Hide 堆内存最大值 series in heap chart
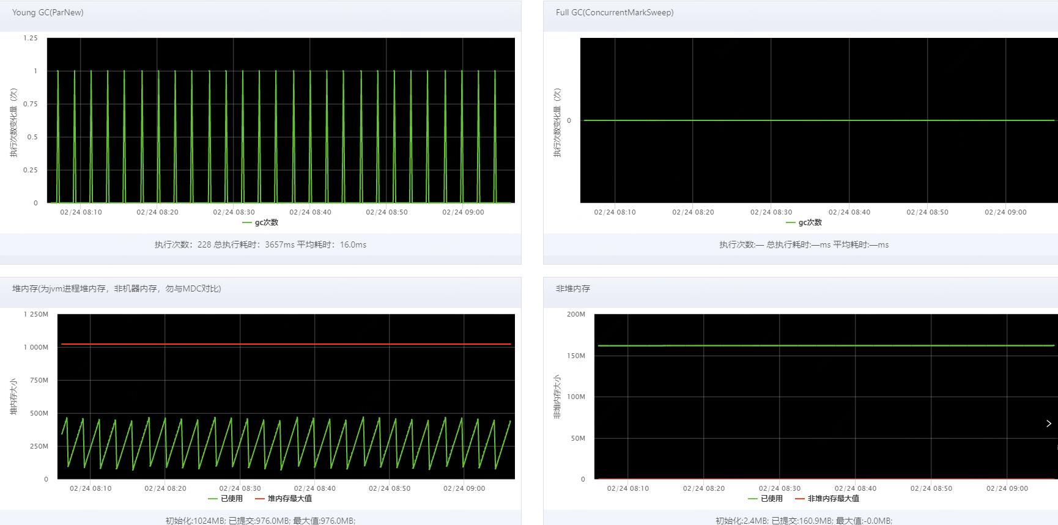Screen dimensions: 1058x525 pyautogui.click(x=284, y=499)
